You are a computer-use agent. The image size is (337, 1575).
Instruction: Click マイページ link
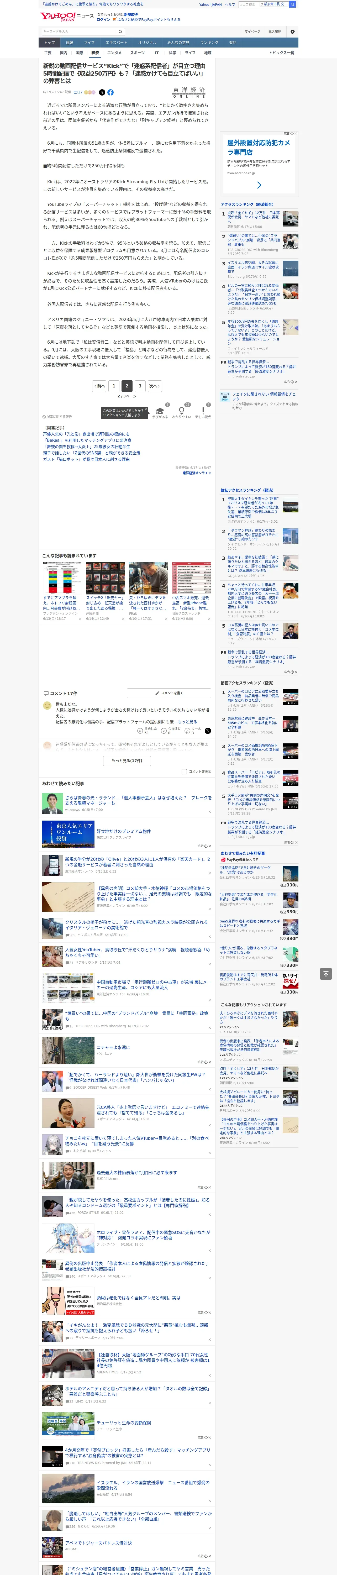[x=252, y=32]
